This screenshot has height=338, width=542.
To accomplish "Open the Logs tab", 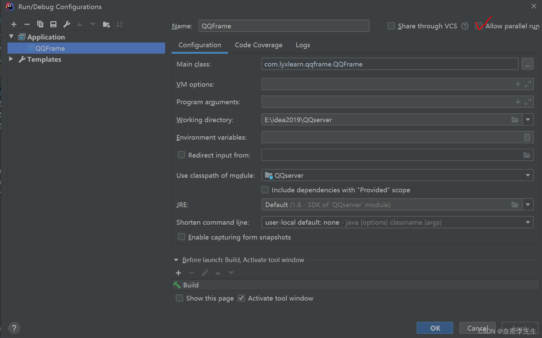I will pyautogui.click(x=303, y=45).
